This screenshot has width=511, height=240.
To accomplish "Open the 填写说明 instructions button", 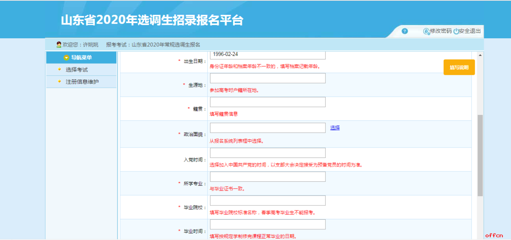I will tap(459, 67).
